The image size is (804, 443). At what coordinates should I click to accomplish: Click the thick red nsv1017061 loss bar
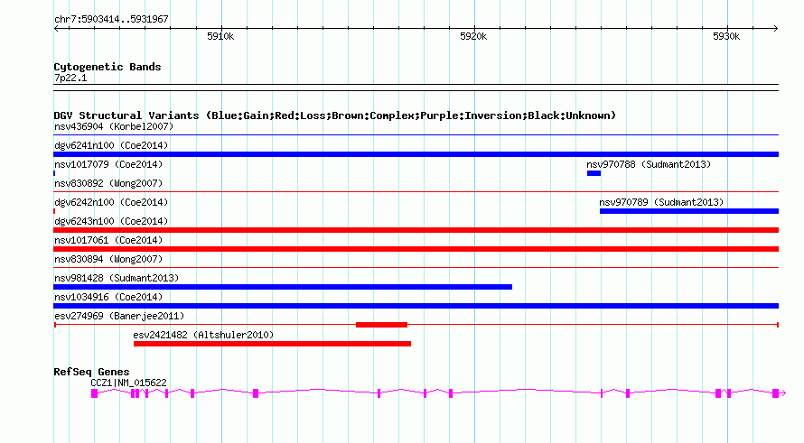[x=416, y=249]
